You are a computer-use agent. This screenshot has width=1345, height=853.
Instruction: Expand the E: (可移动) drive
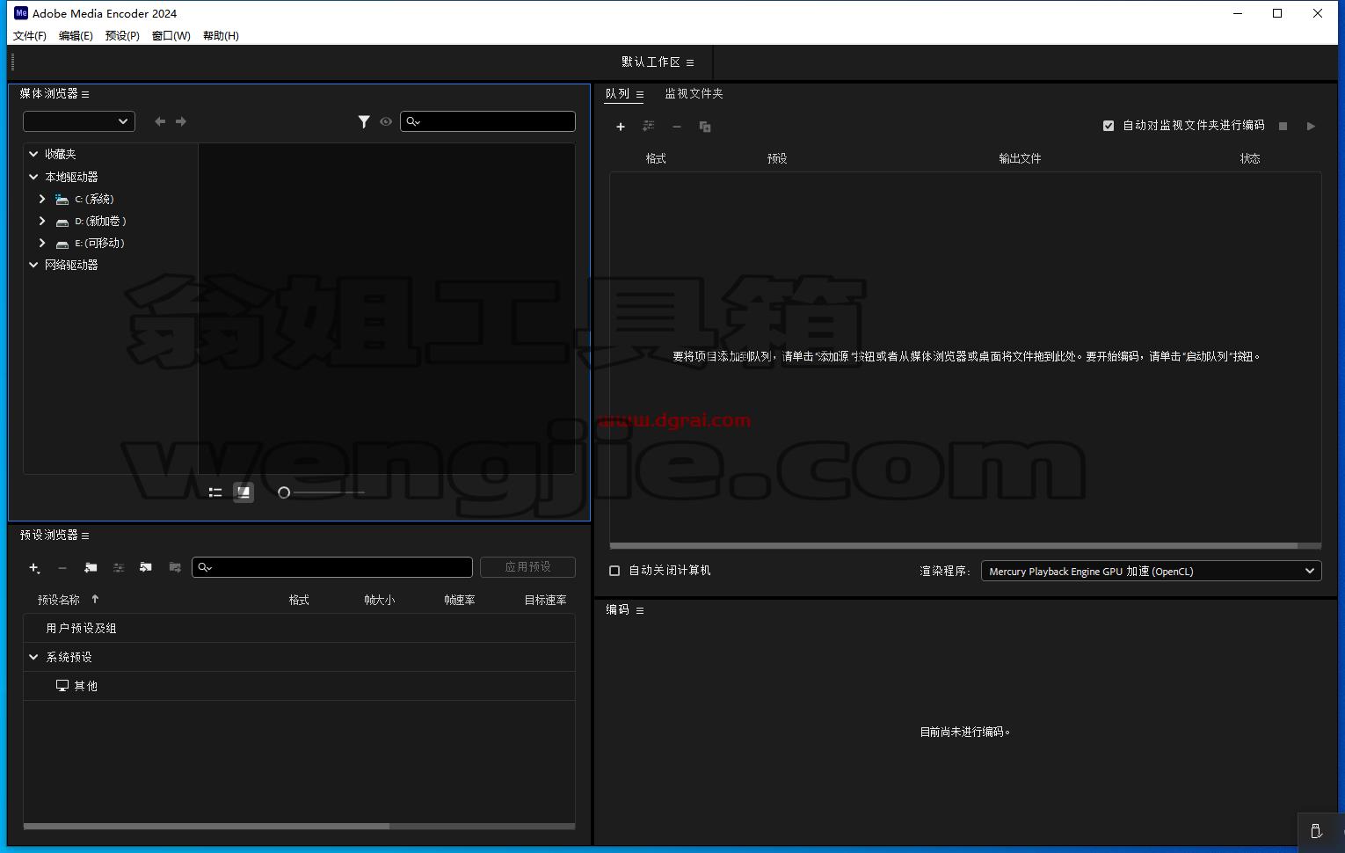click(x=42, y=243)
